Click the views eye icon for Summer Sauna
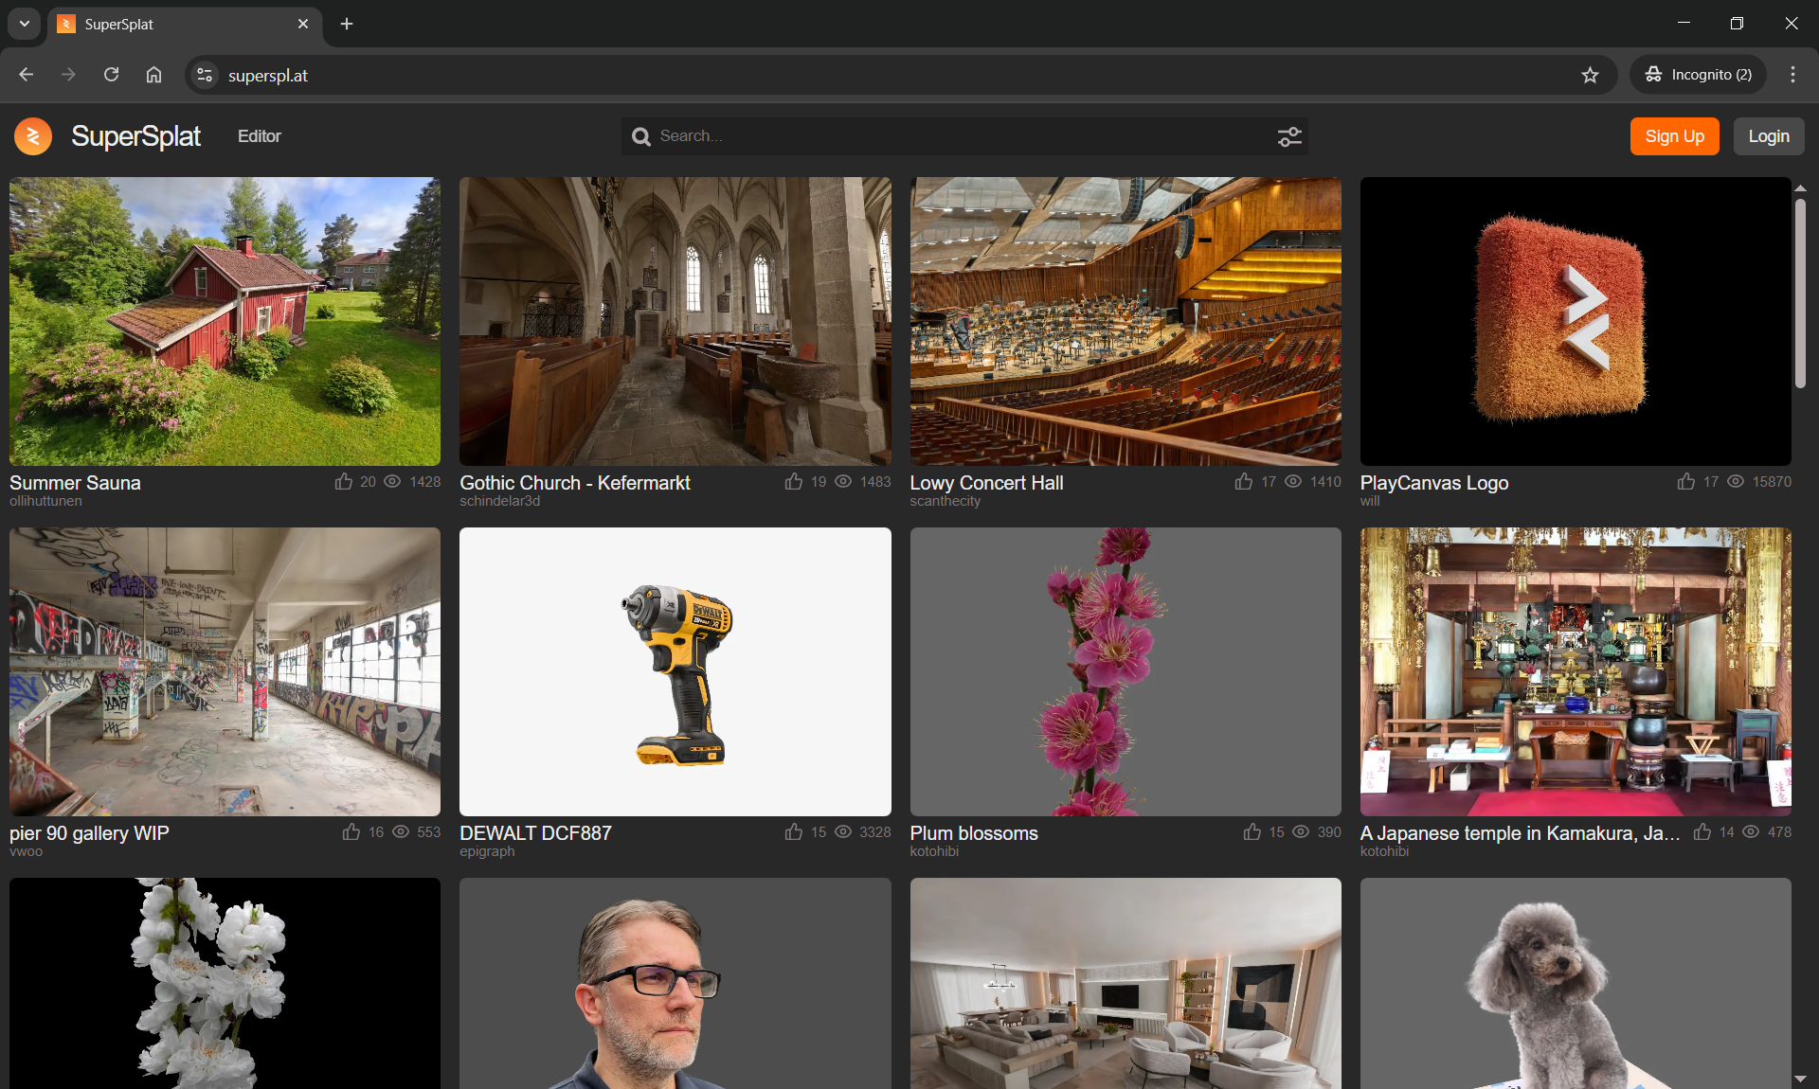Viewport: 1819px width, 1089px height. (392, 482)
